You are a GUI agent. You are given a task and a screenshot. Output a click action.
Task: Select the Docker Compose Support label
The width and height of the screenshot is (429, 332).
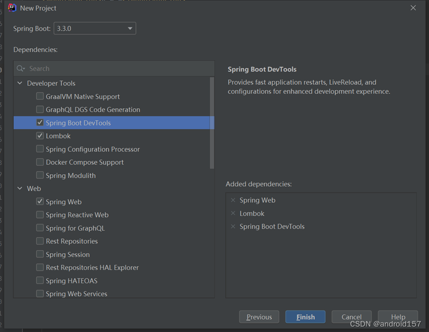[x=85, y=162]
